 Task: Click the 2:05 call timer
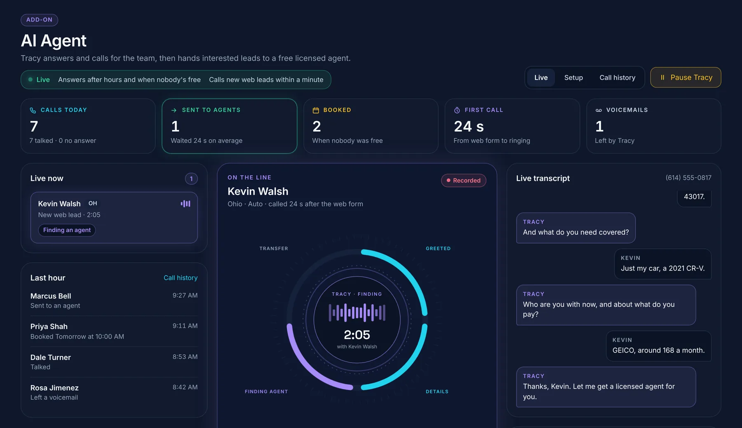[x=357, y=335]
